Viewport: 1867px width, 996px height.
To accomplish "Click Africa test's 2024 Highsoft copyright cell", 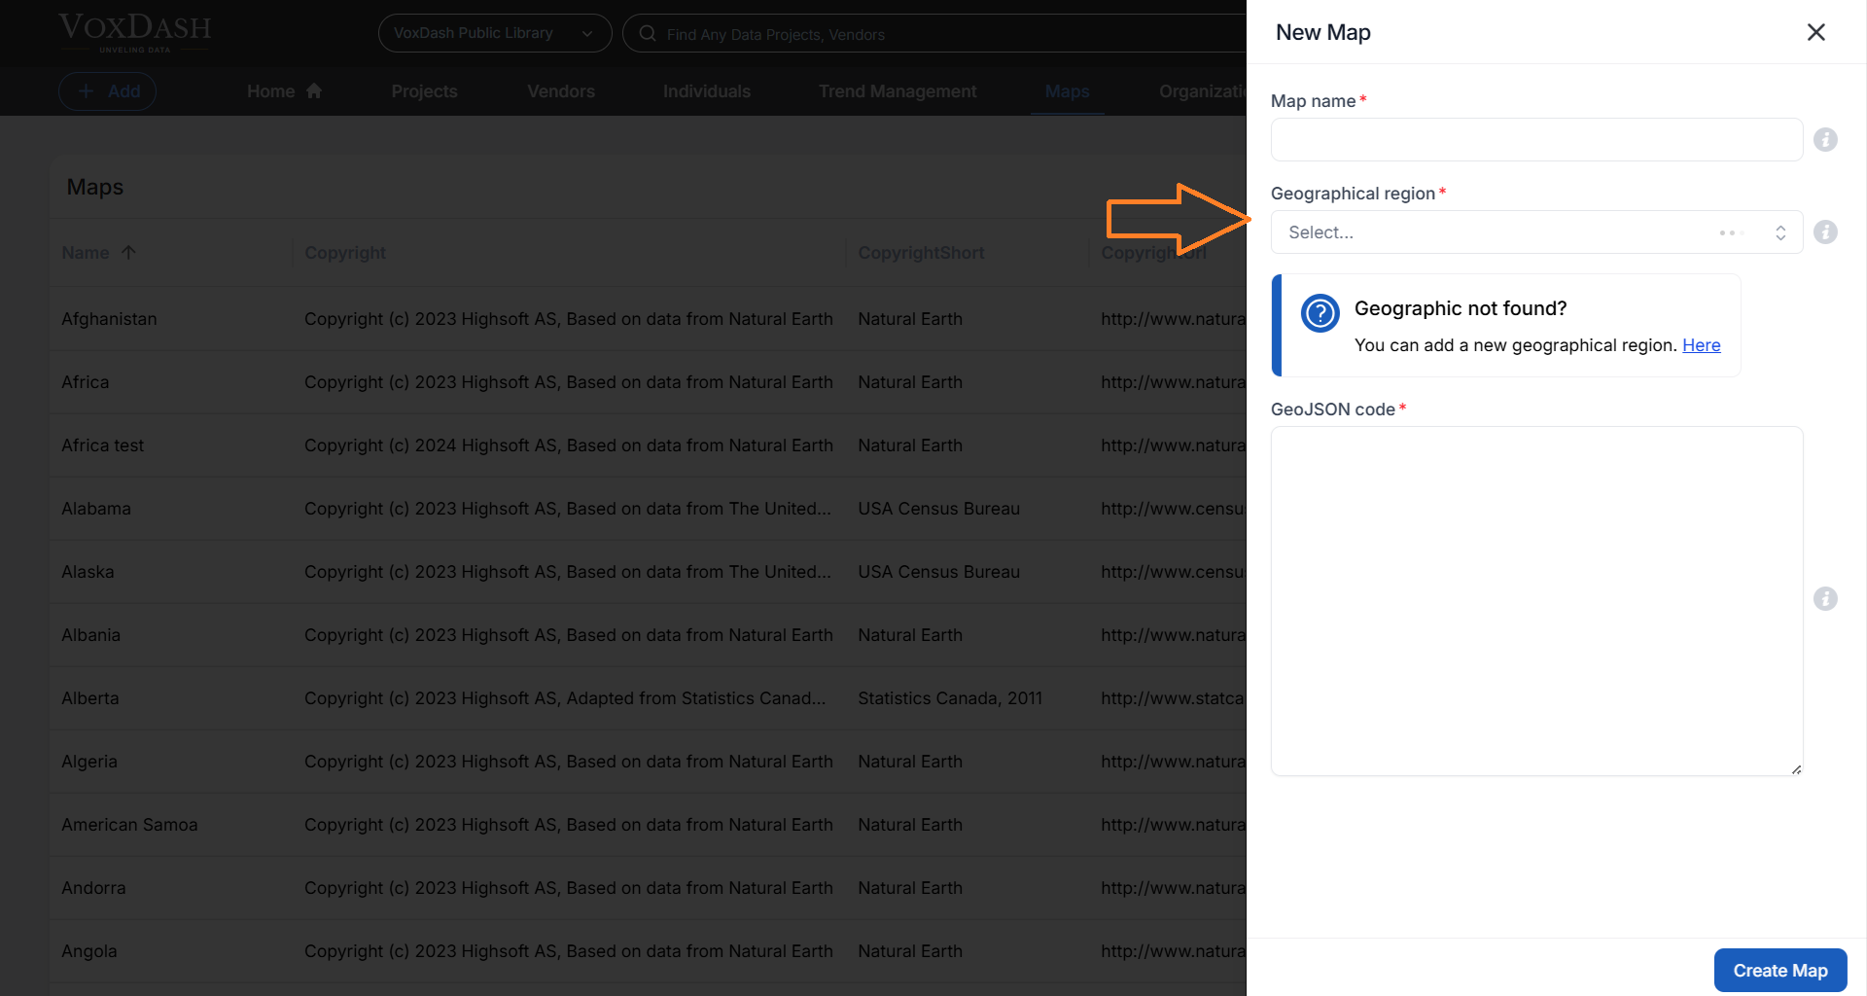I will (569, 445).
